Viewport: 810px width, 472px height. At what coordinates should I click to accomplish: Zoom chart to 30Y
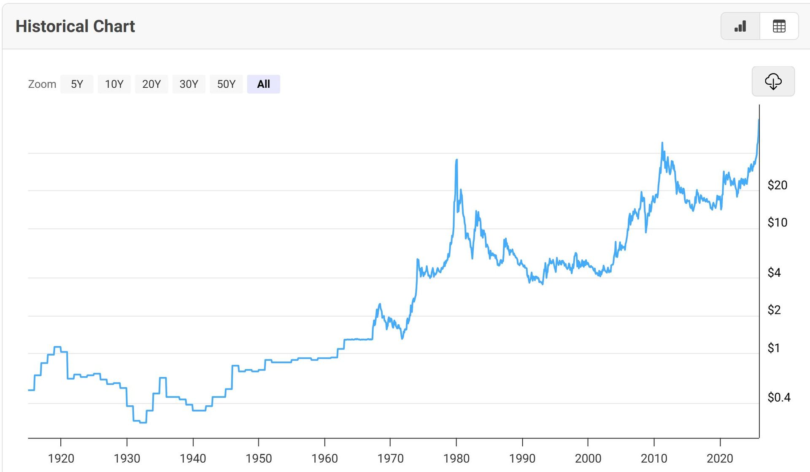tap(189, 84)
